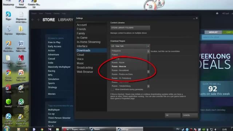This screenshot has width=233, height=131.
Task: Open the uTorrent desktop shortcut
Action: [21, 103]
